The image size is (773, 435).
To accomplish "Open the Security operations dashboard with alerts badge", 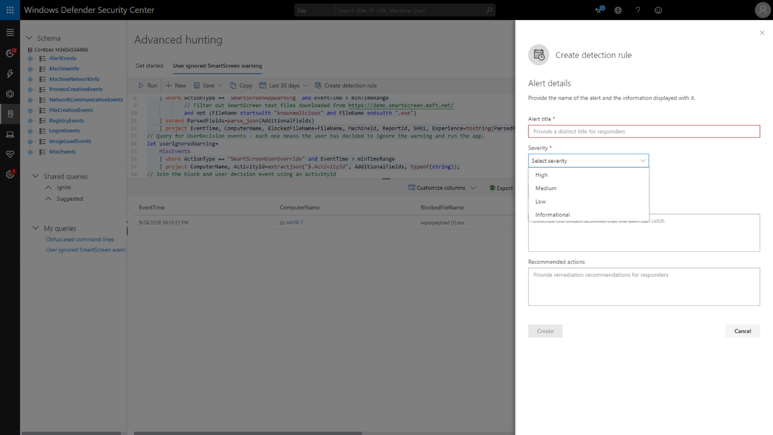I will coord(10,52).
